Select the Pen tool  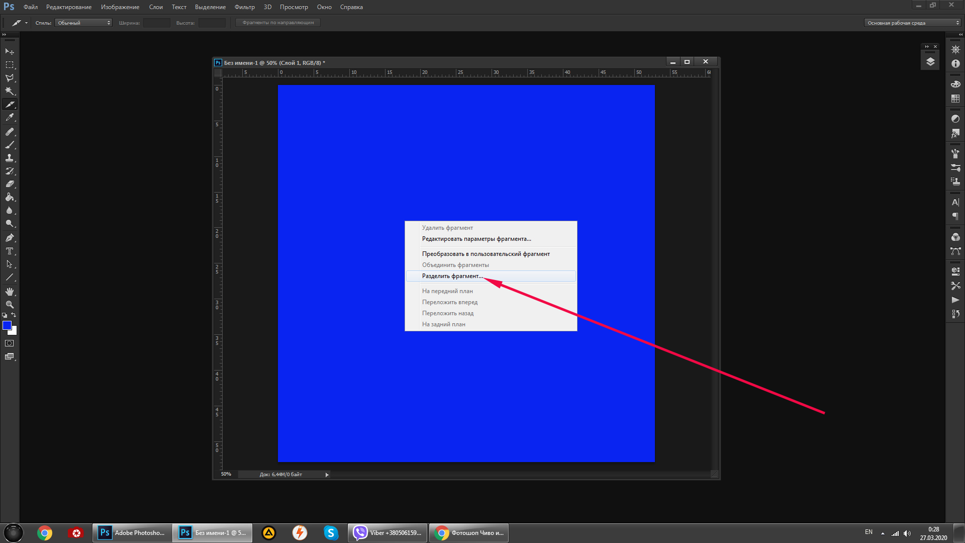point(10,238)
